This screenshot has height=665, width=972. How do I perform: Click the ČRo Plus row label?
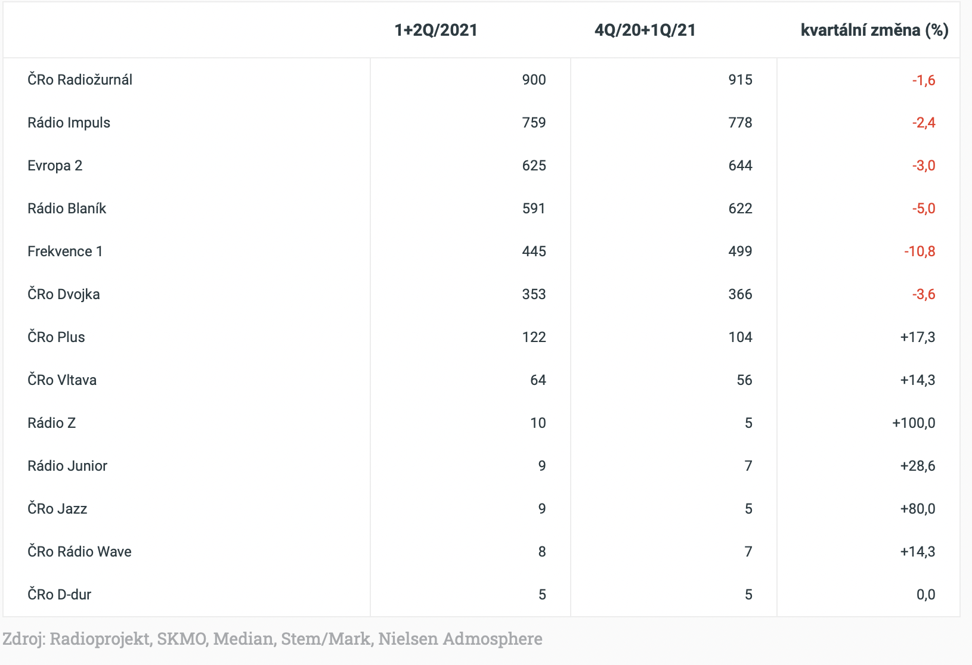tap(56, 337)
